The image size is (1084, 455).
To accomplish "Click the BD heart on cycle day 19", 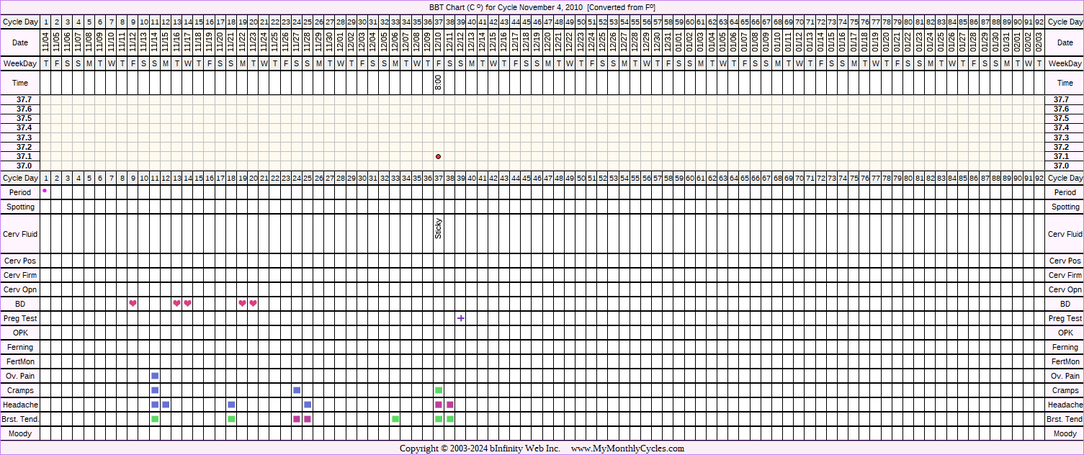I will [242, 303].
